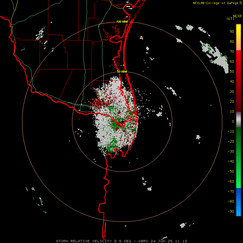Click the 10 value on the velocity scale
Screen dimensions: 243x243
pos(232,112)
